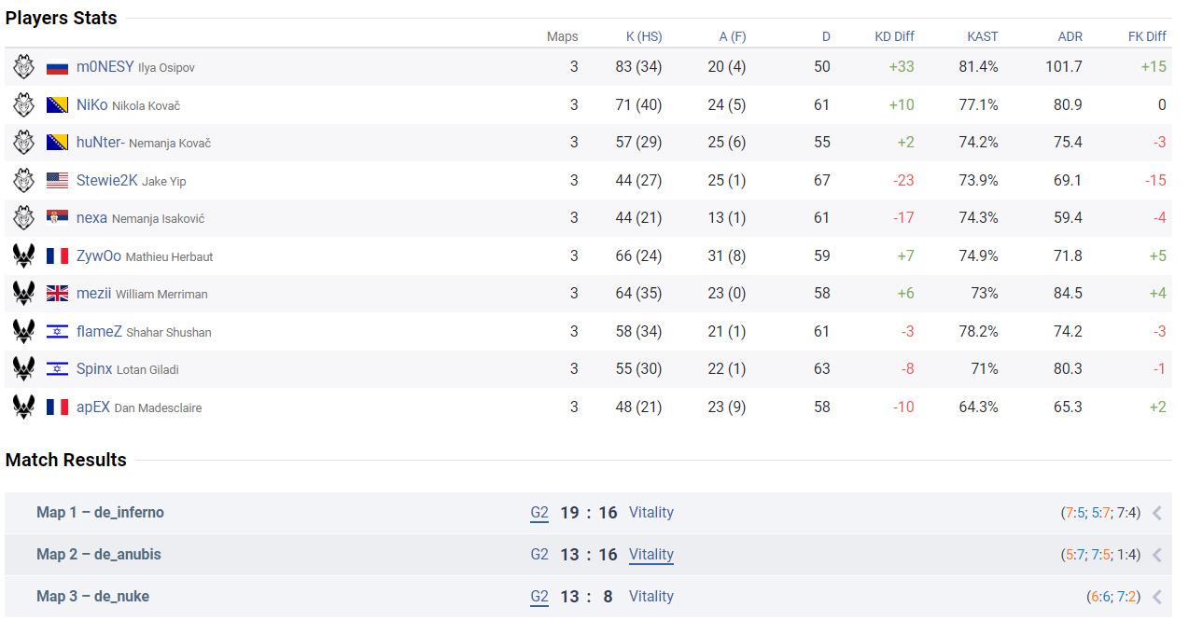Click G2 team link in Map 1 row
Image resolution: width=1189 pixels, height=621 pixels.
pyautogui.click(x=539, y=513)
